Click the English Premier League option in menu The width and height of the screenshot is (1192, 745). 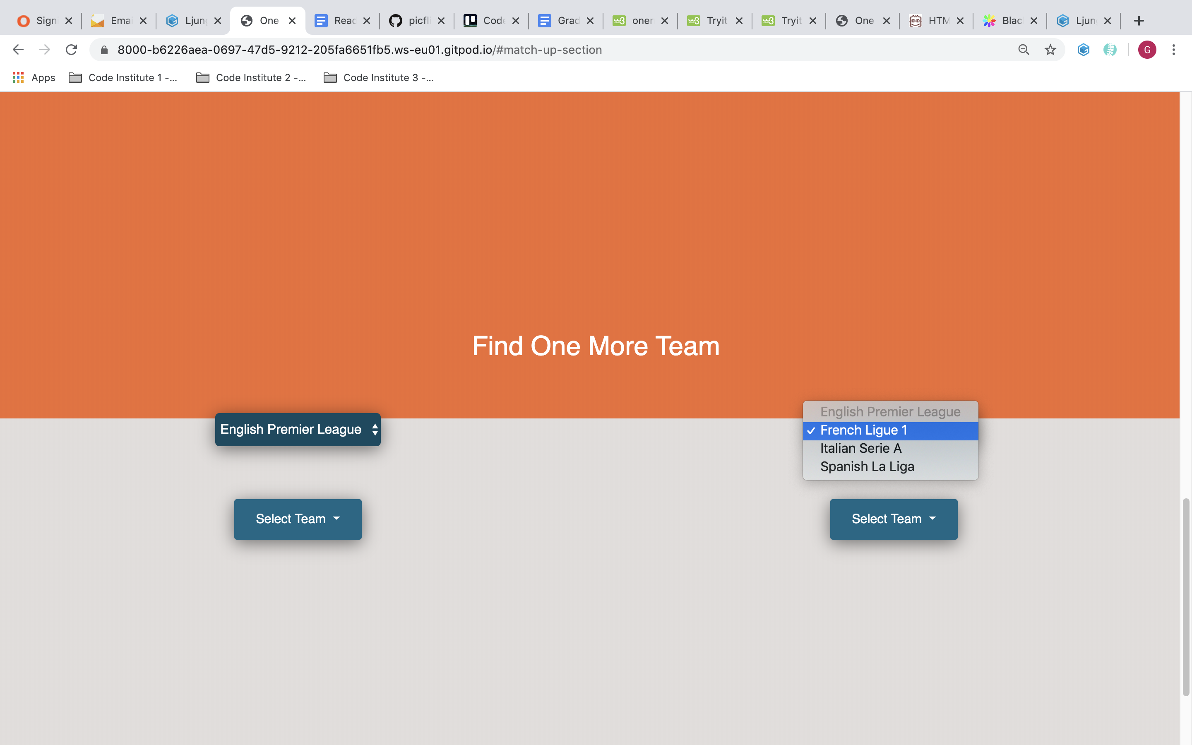tap(890, 411)
